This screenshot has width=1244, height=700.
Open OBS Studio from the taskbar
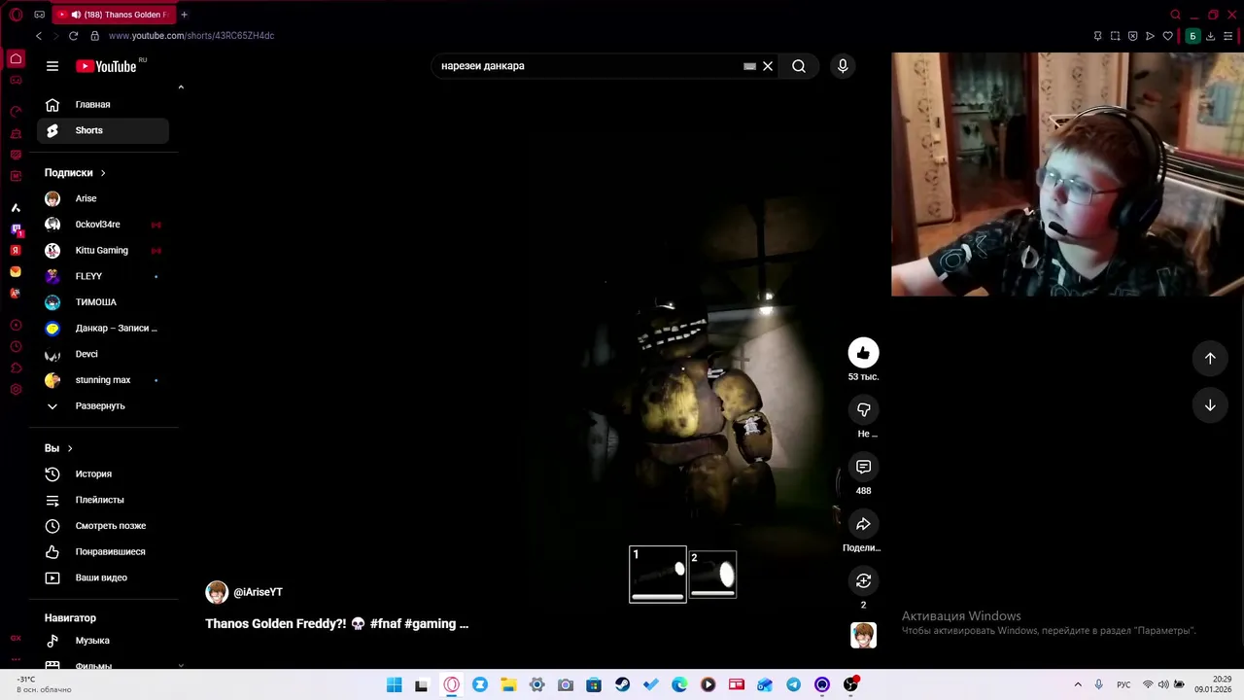point(850,685)
